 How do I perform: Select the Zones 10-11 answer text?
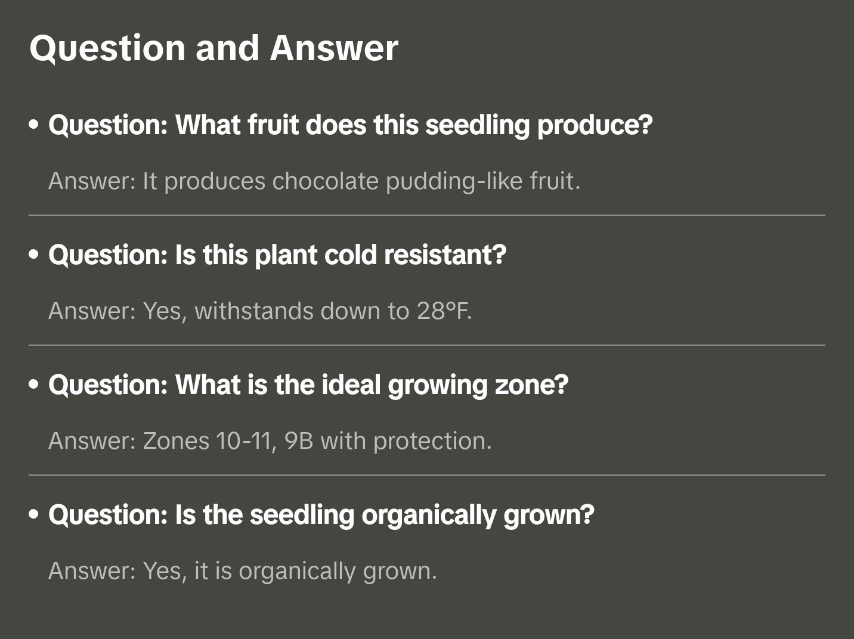pyautogui.click(x=270, y=441)
